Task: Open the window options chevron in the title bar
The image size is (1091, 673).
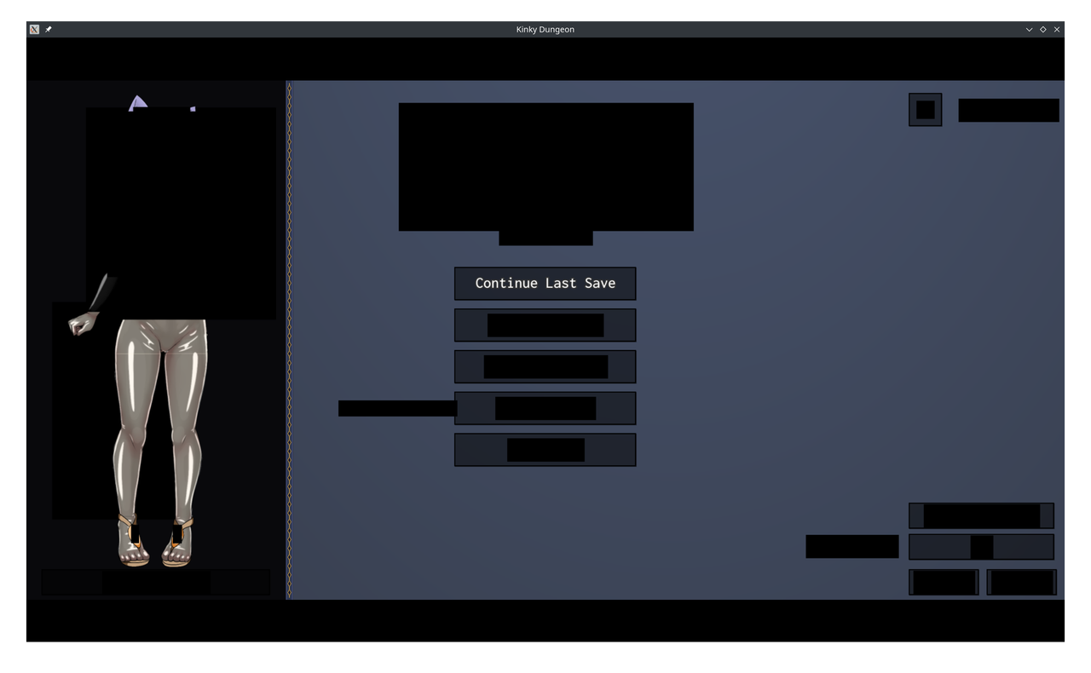Action: pyautogui.click(x=1029, y=28)
